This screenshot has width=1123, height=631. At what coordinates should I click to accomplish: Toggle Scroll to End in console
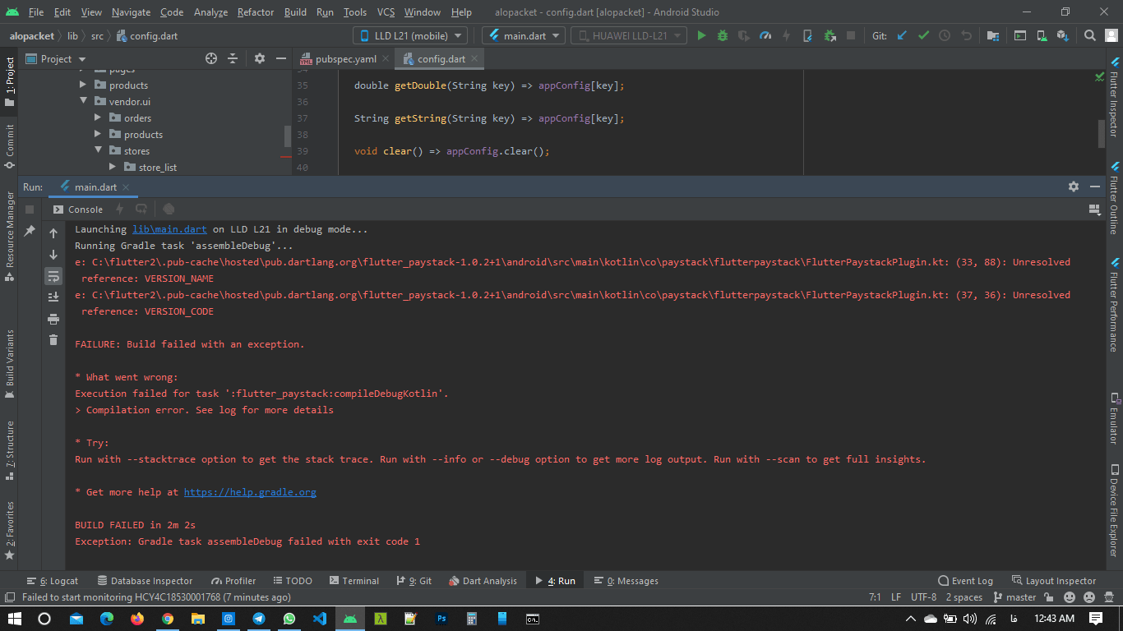coord(53,297)
